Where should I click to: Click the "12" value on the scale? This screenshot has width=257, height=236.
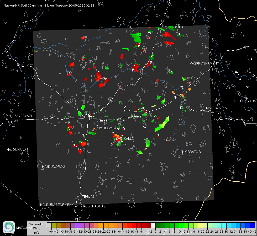click(x=183, y=232)
